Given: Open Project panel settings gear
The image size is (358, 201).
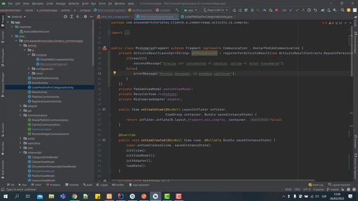Looking at the screenshot, I should [x=85, y=17].
